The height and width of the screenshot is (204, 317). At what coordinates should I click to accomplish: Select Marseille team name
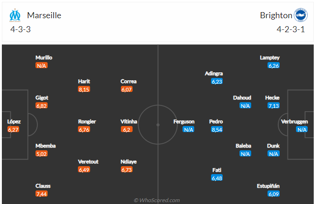(44, 15)
